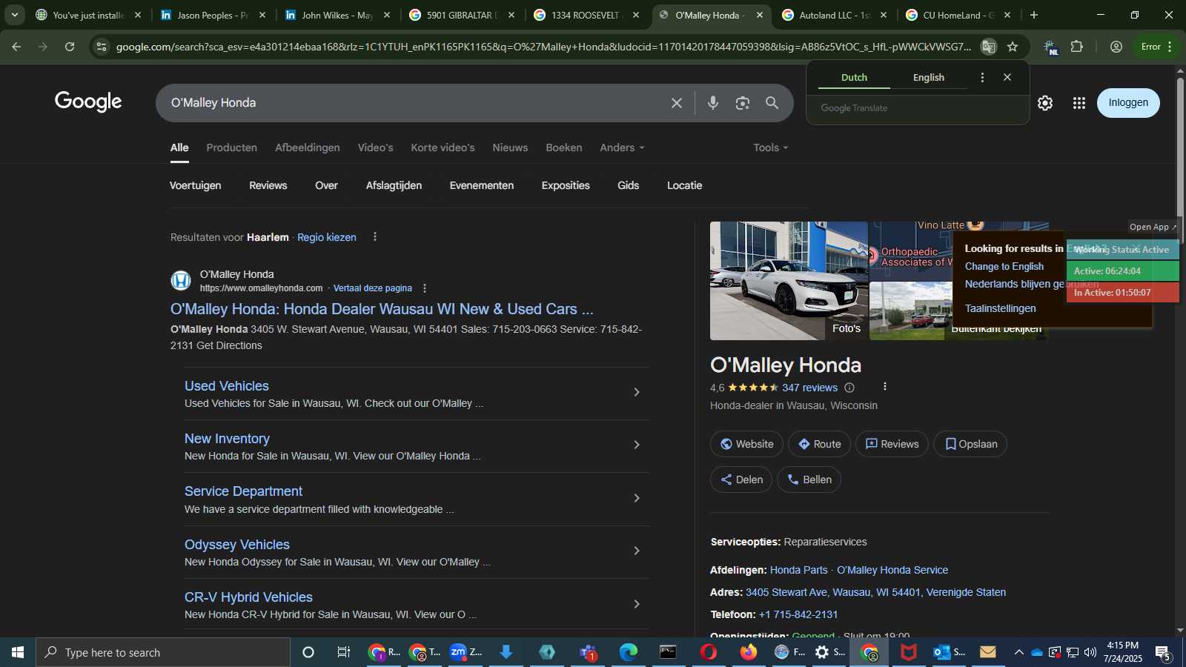Screen dimensions: 1186x667
Task: Expand Service Department sitelink chevron
Action: point(637,498)
